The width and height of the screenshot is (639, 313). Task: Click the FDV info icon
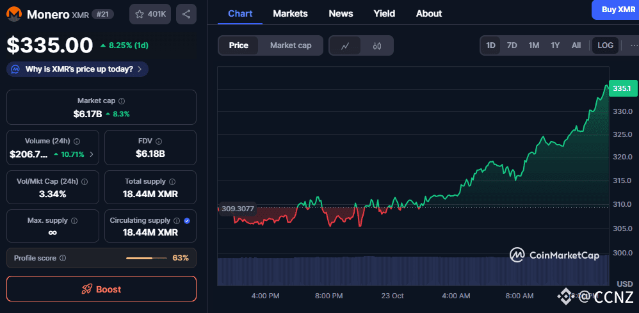point(159,141)
